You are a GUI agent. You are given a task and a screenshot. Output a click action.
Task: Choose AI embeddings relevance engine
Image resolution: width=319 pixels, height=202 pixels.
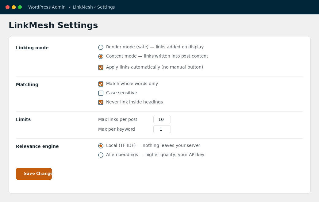[x=101, y=155]
